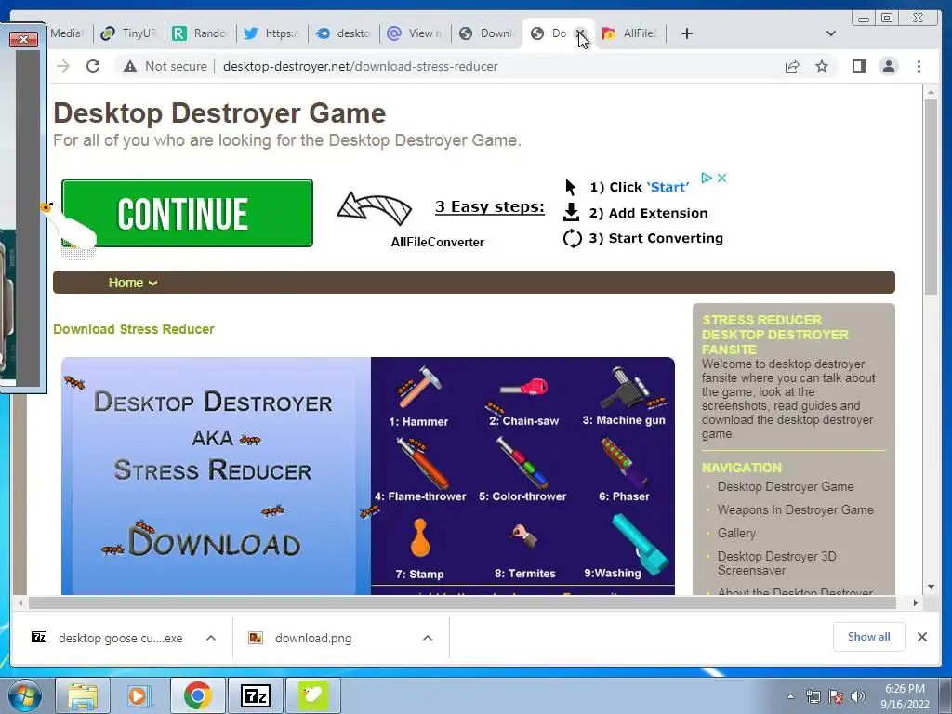Click the vertical page scrollbar thumb
This screenshot has height=714, width=952.
[930, 196]
